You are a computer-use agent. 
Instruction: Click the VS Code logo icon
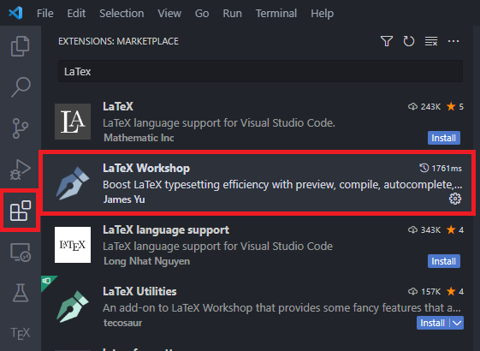coord(15,13)
